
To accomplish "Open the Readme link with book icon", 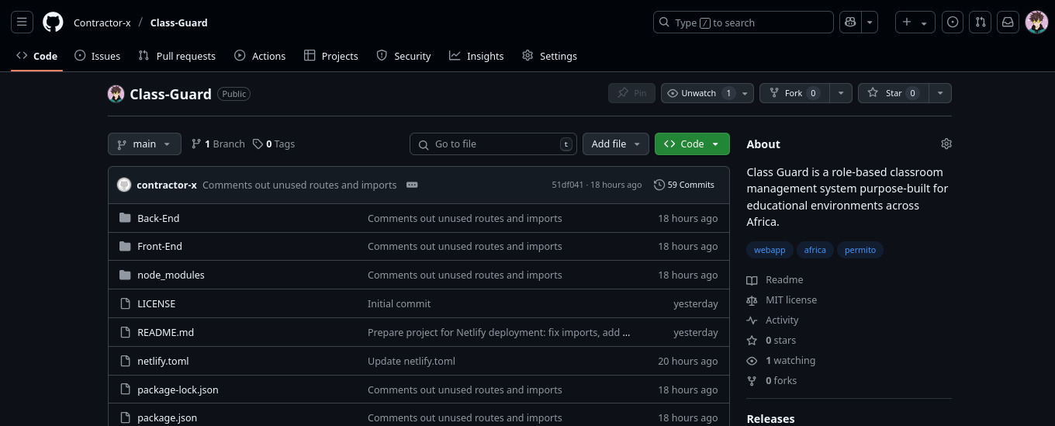I will pyautogui.click(x=775, y=279).
